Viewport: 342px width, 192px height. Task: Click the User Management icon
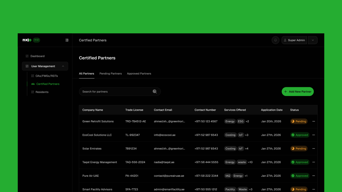click(x=27, y=66)
